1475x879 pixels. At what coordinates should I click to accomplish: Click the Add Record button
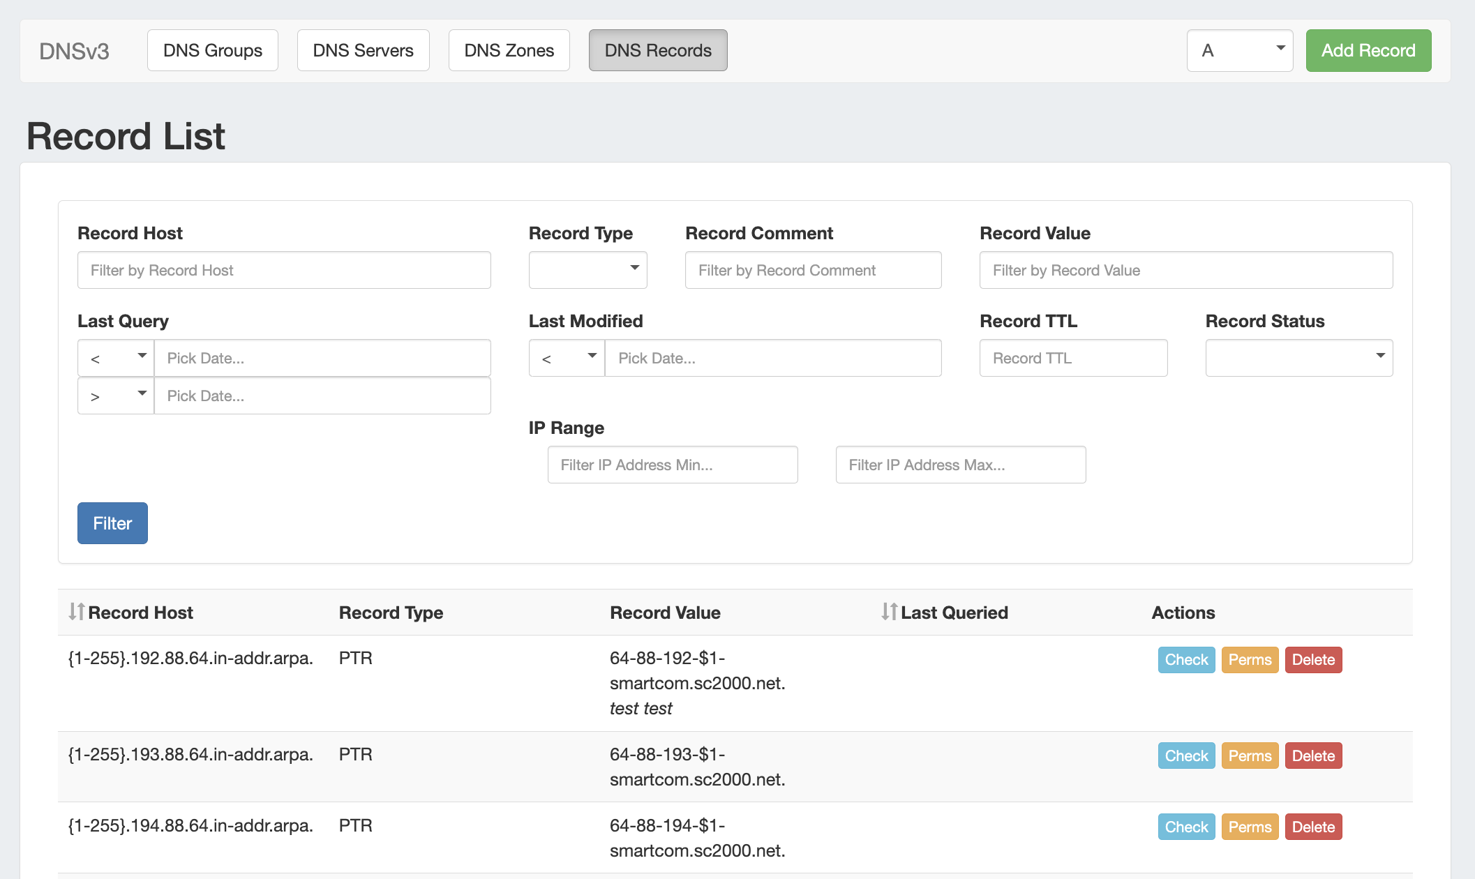click(x=1368, y=50)
